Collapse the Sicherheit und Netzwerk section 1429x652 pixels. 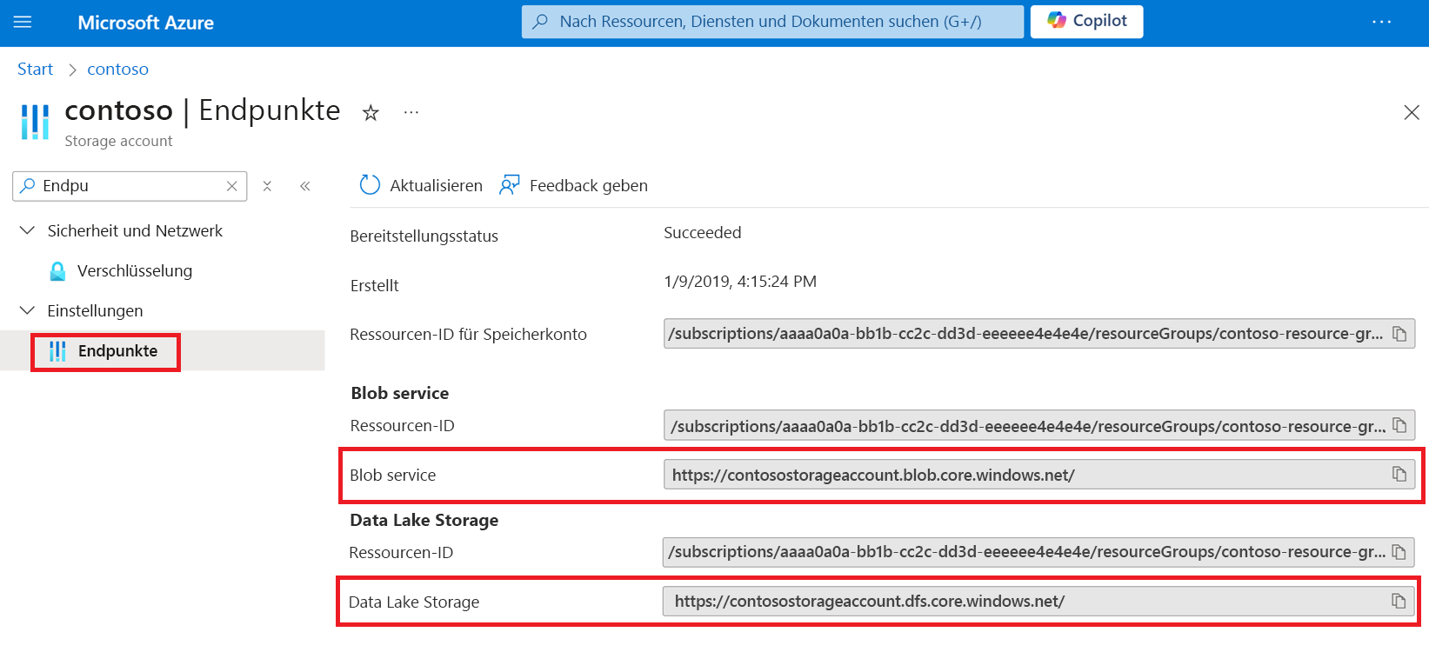click(x=28, y=230)
